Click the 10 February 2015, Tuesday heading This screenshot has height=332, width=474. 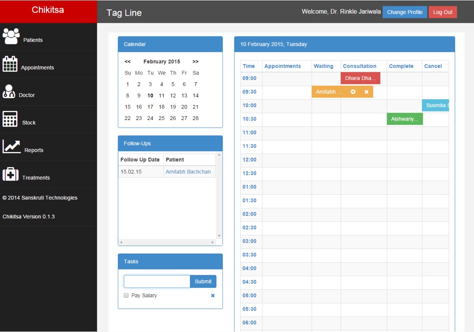[273, 44]
